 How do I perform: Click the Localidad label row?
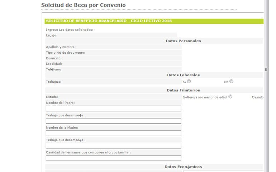[x=113, y=64]
